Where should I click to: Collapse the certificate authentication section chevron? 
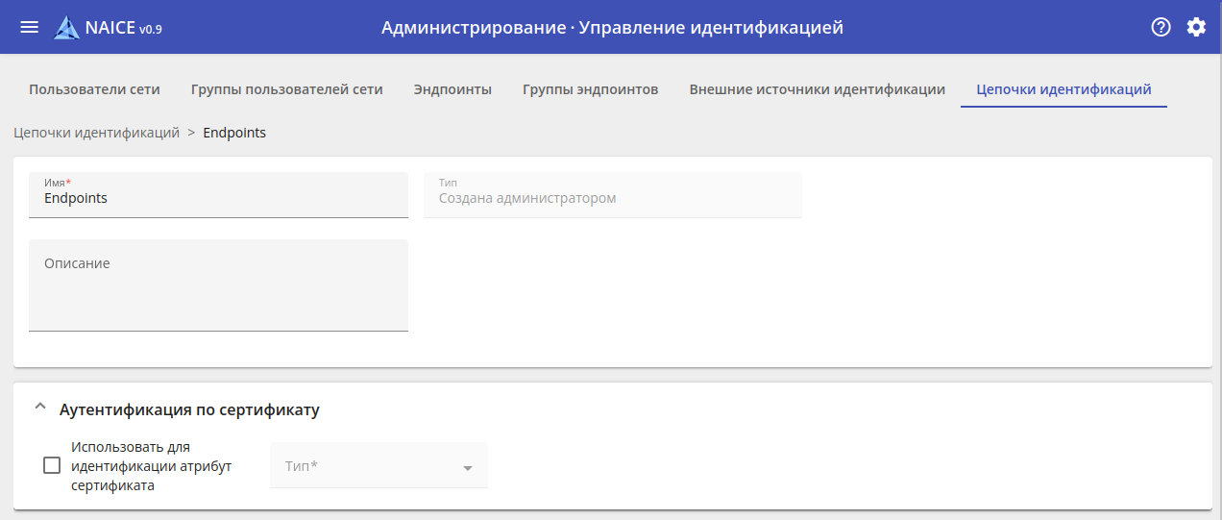[x=39, y=408]
